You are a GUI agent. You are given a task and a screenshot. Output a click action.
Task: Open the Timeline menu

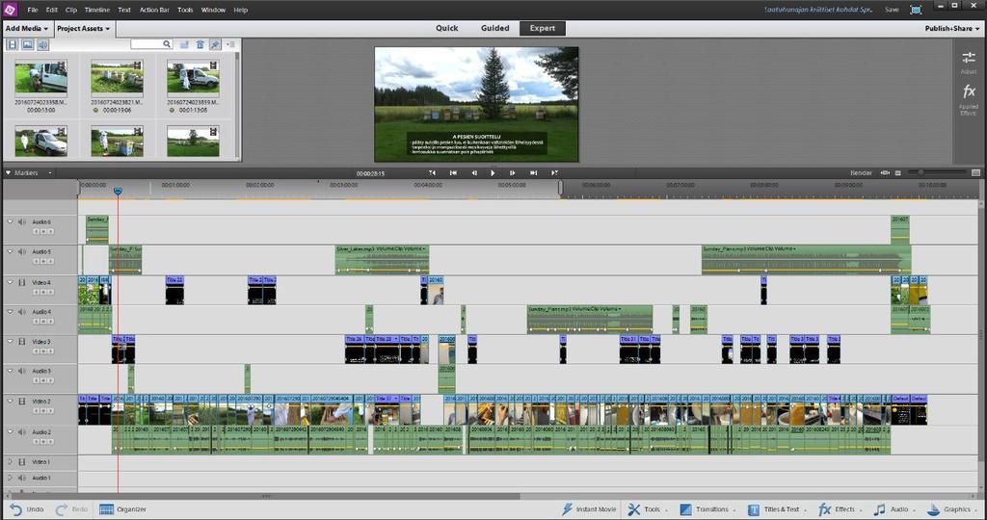97,10
